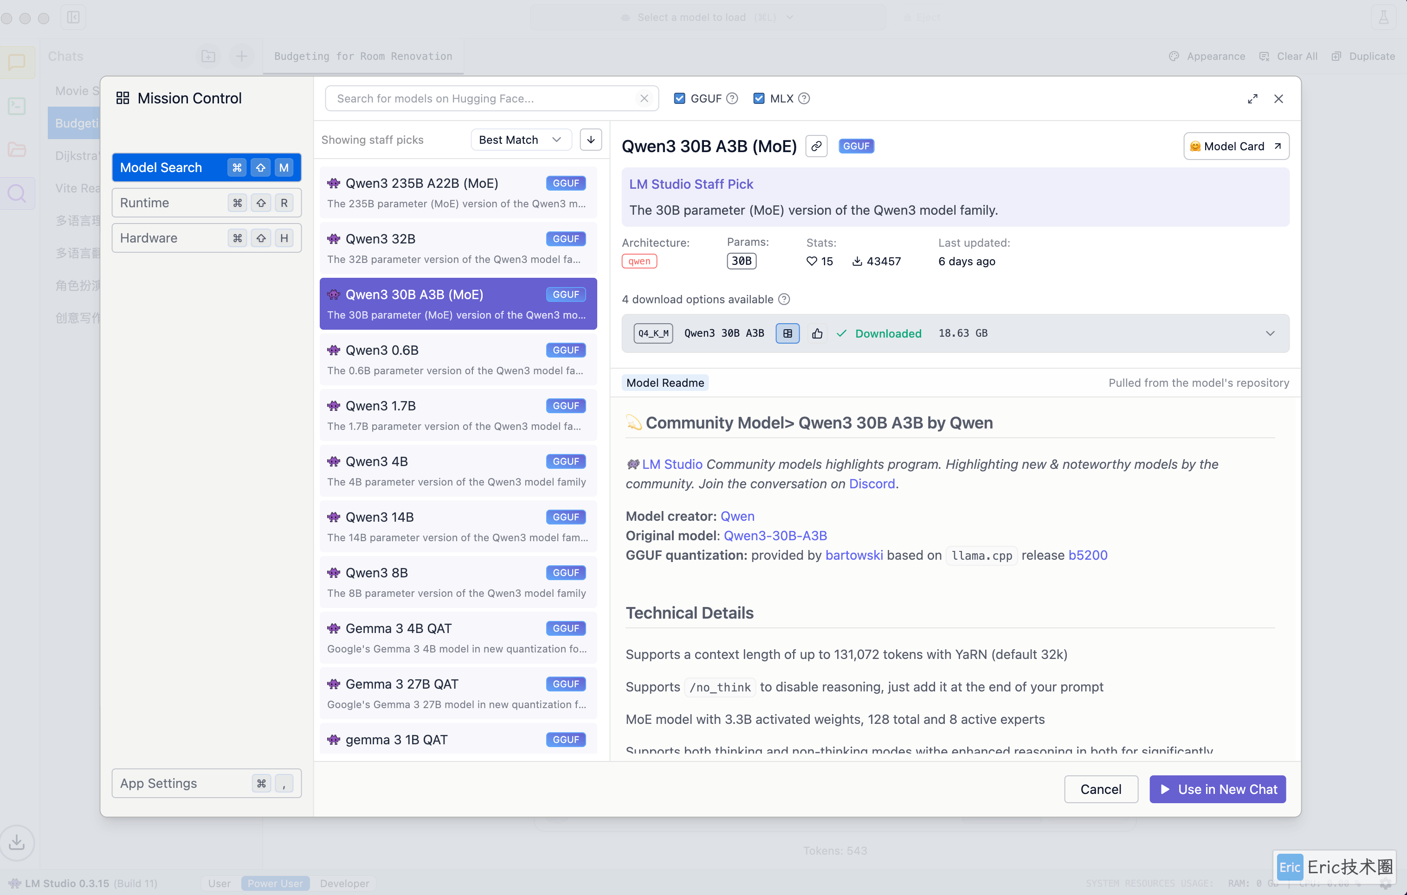The image size is (1407, 895).
Task: Click the Mission Control grid icon
Action: coord(123,97)
